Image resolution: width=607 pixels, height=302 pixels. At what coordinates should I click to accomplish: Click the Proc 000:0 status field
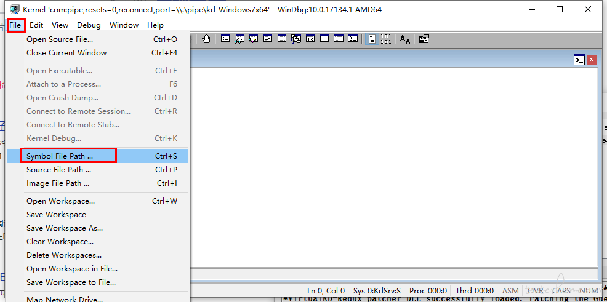[x=428, y=290]
